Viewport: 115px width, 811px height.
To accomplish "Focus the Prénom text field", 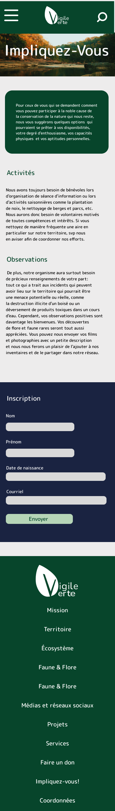I will [40, 453].
